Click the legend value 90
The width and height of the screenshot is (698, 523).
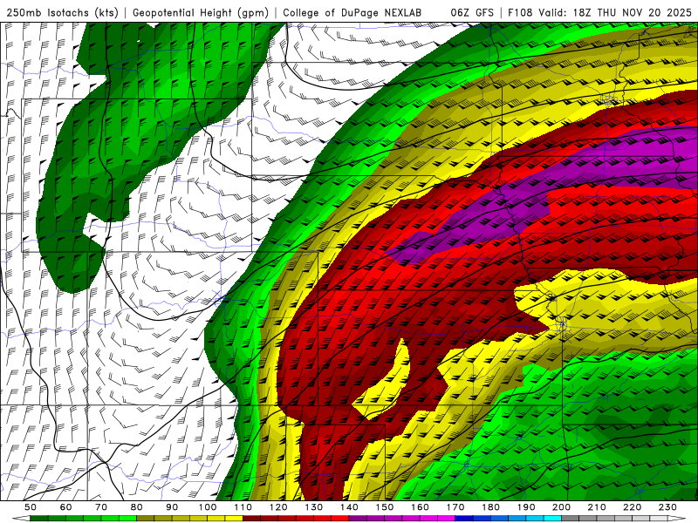172,507
